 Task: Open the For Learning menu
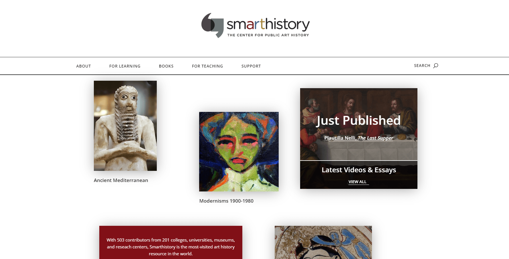(x=125, y=66)
